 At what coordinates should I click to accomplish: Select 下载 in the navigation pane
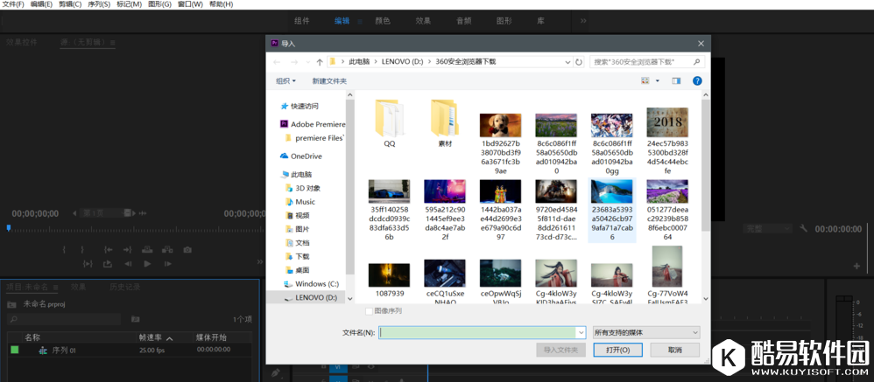297,256
